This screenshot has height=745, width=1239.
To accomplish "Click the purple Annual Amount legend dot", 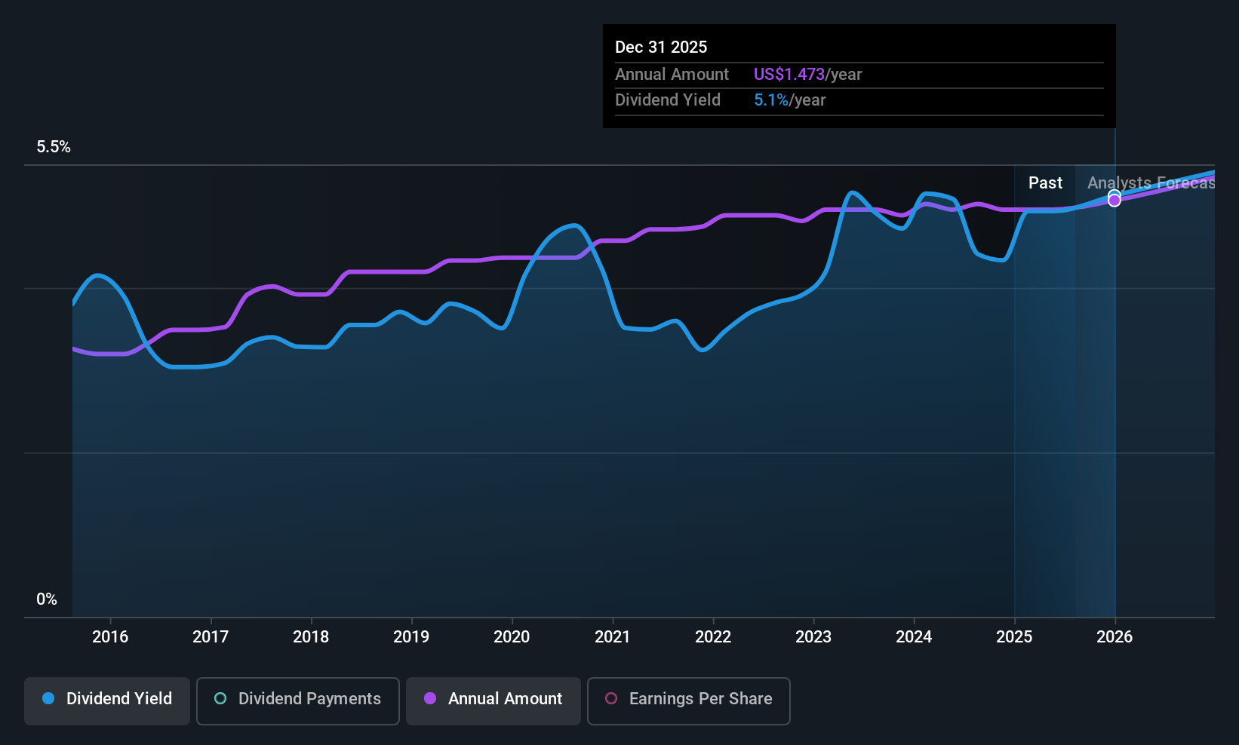I will (x=430, y=699).
